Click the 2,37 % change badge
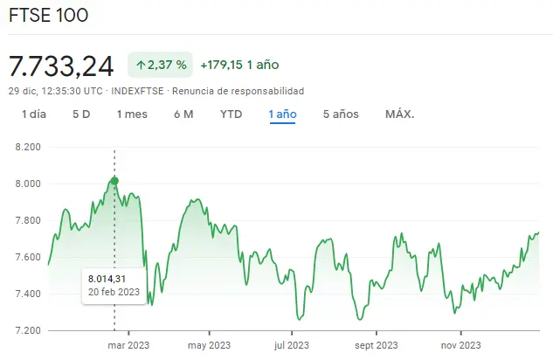Viewport: 553px width, 360px height. 160,65
